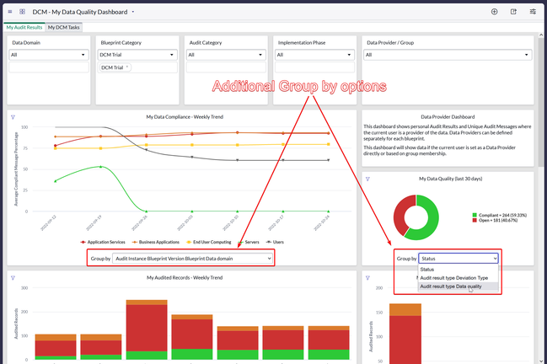547x364 pixels.
Task: Toggle Application Services legend series
Action: pyautogui.click(x=103, y=242)
